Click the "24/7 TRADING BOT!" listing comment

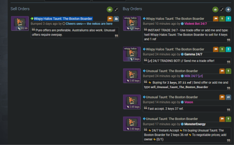coord(187,61)
